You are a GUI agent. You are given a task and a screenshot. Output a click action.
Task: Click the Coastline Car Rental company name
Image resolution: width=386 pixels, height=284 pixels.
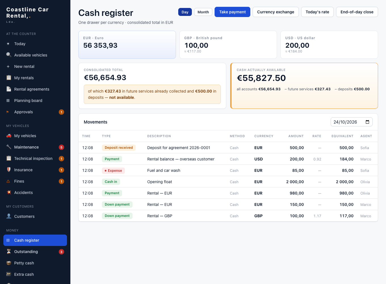pyautogui.click(x=28, y=13)
